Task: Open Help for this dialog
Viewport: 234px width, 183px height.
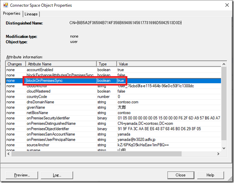Action: 210,175
